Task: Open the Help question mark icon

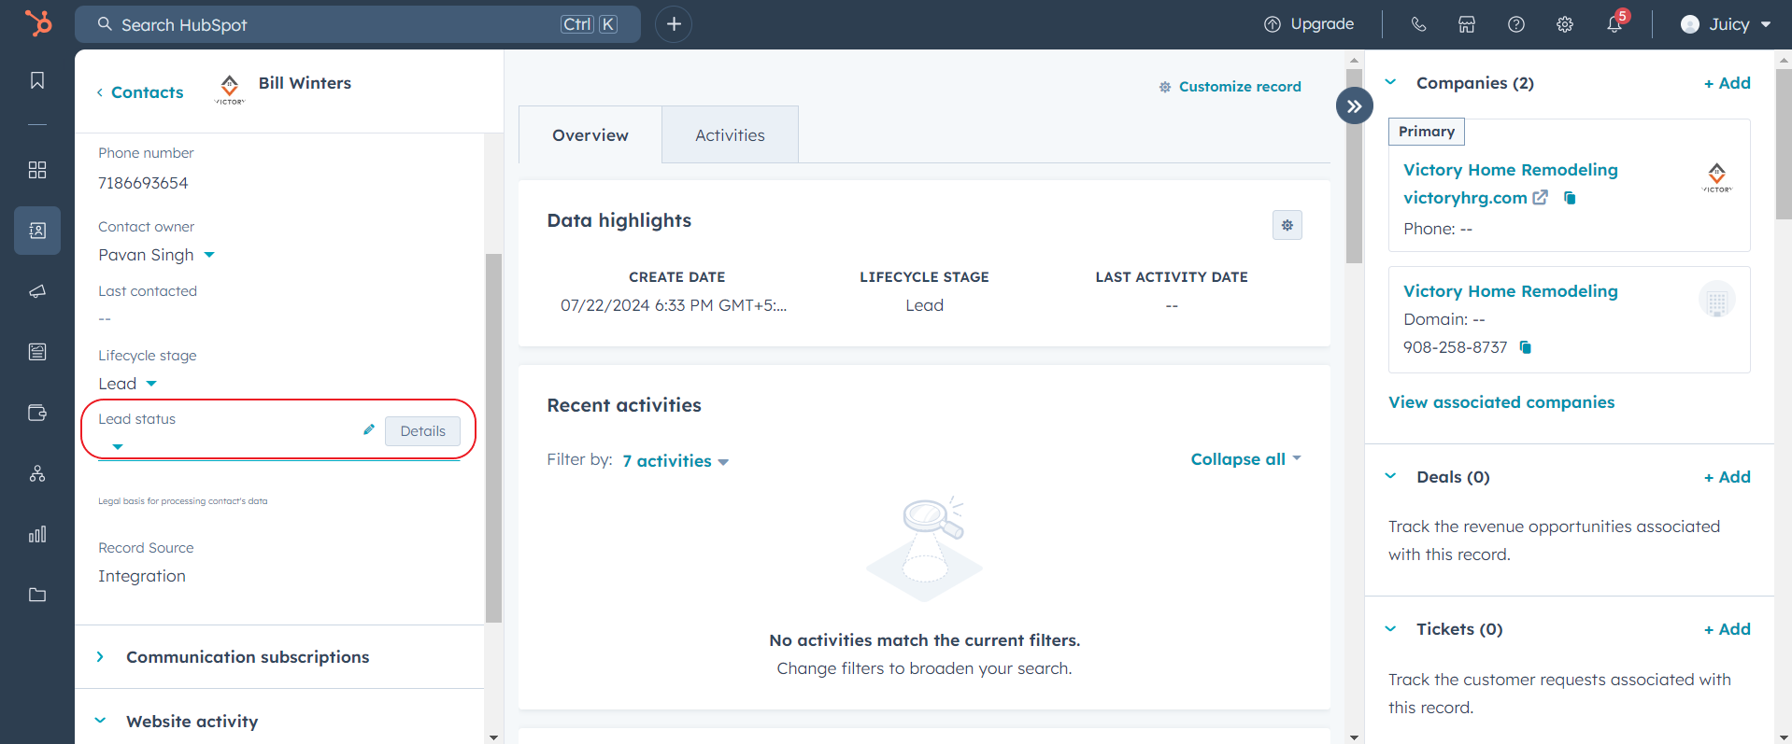Action: [1516, 24]
